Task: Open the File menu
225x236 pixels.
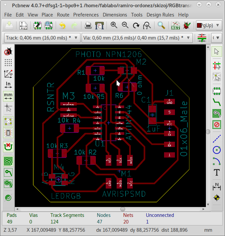Action: [x=8, y=15]
